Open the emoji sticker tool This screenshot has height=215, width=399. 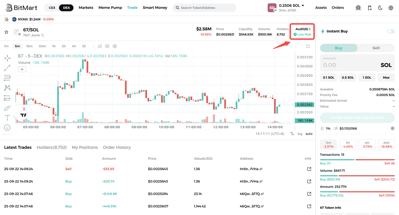7,128
